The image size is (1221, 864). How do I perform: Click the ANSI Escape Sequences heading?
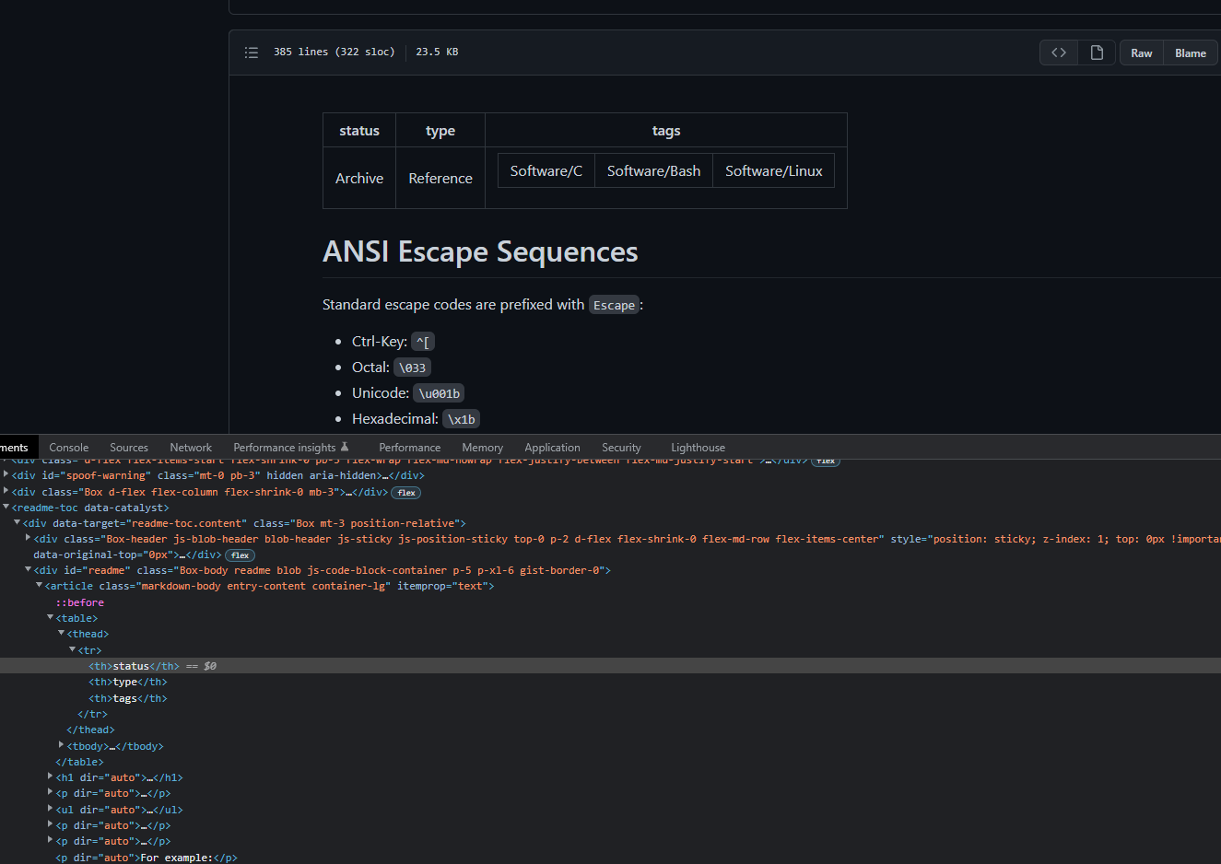click(x=480, y=251)
